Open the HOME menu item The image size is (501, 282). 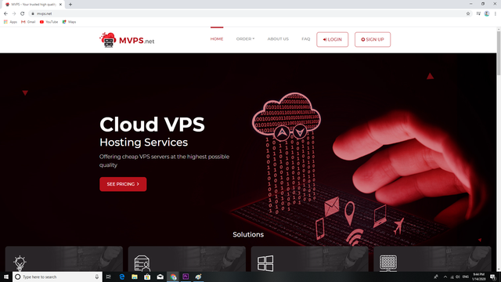[x=217, y=39]
